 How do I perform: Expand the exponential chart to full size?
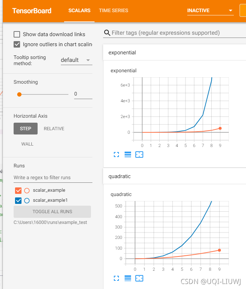coord(116,155)
